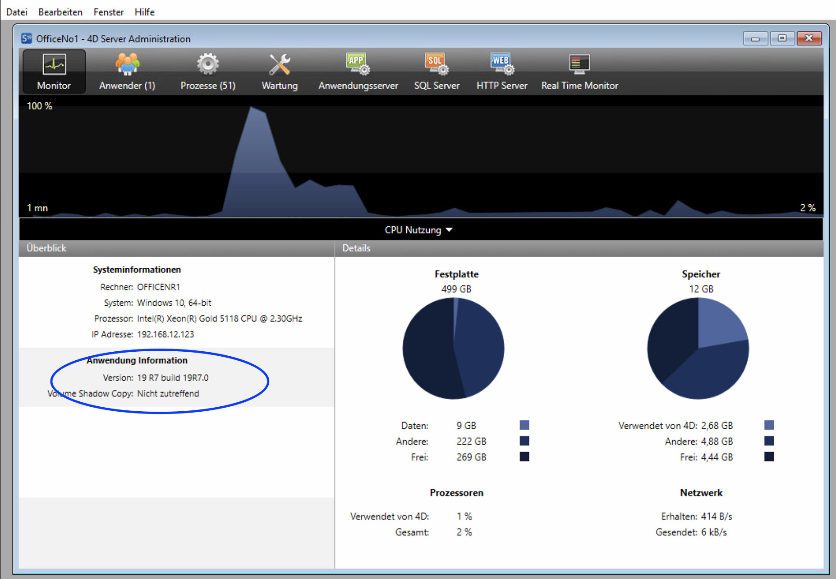Select the version text 19 R7 build 19R7.0
Screen dimensions: 836x579
pos(173,377)
